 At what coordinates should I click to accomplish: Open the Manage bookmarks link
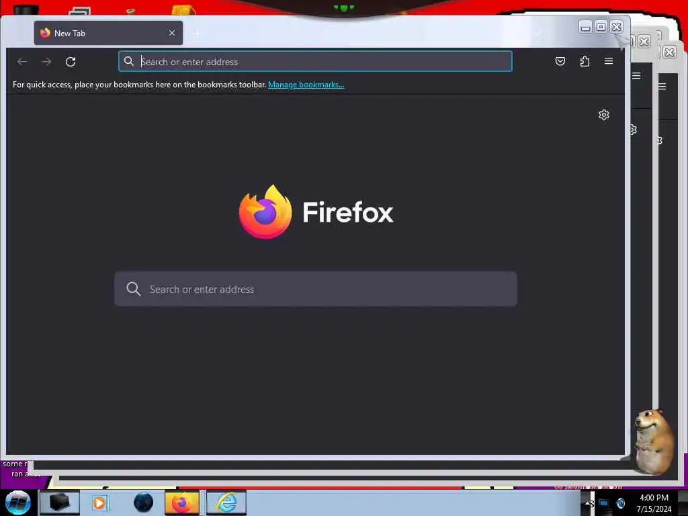pos(306,85)
